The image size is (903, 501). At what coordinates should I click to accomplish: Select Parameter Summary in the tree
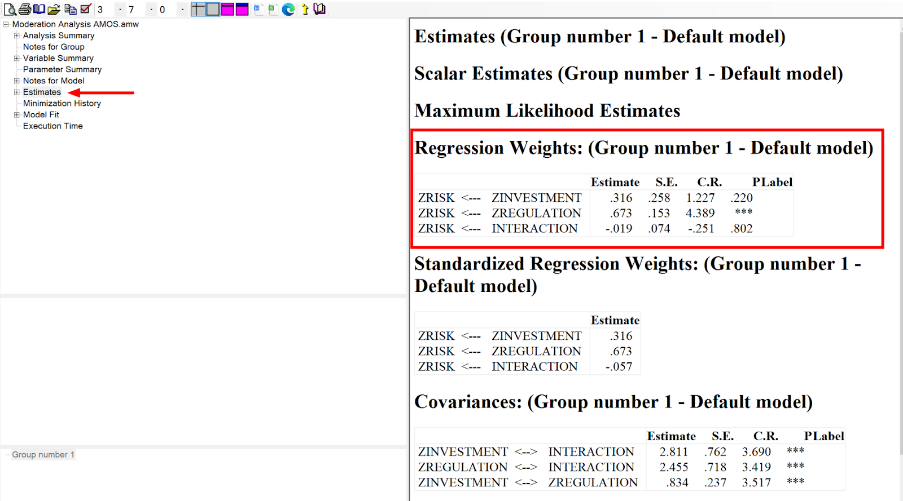[x=62, y=69]
